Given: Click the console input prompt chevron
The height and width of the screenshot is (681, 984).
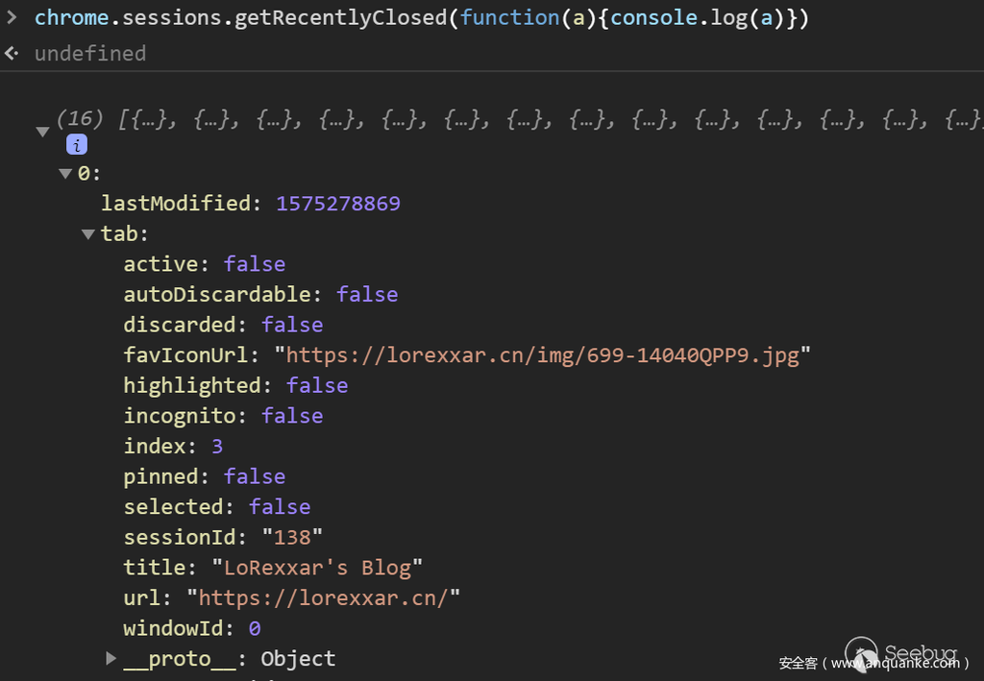Looking at the screenshot, I should [12, 17].
